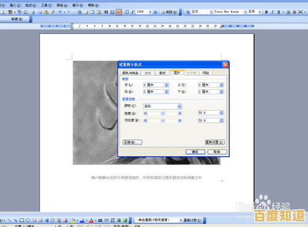Toggle Bold formatting

click(x=266, y=12)
